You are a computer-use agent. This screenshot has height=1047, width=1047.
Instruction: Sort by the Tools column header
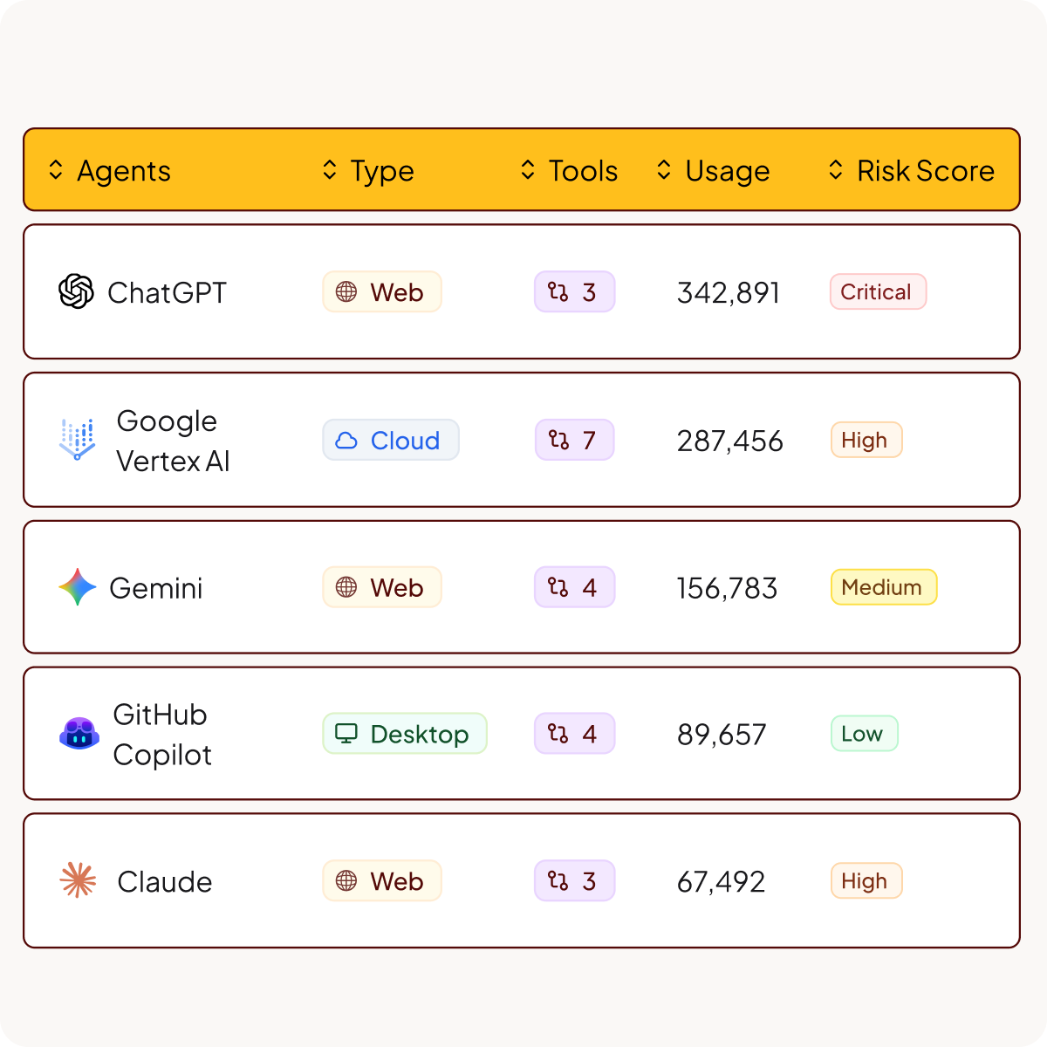569,170
